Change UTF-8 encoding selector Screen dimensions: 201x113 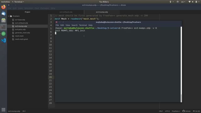[167, 111]
